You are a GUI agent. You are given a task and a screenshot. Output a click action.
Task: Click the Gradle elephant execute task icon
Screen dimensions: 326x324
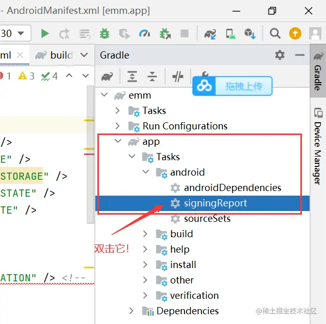click(107, 77)
